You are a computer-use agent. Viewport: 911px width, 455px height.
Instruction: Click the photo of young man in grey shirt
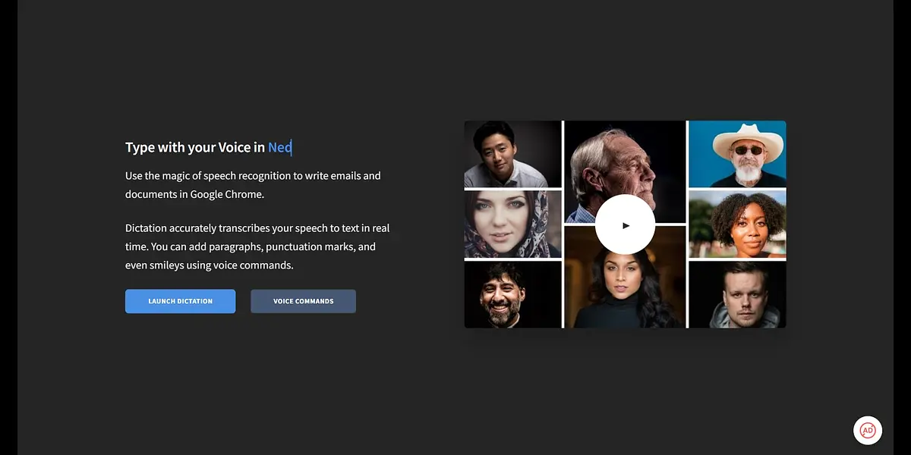[x=512, y=154]
